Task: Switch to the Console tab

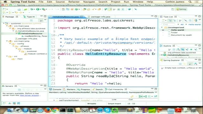Action: (x=56, y=89)
